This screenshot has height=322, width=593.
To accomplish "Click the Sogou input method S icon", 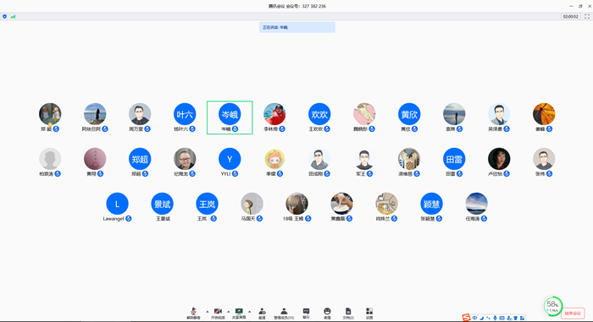I will [x=466, y=318].
